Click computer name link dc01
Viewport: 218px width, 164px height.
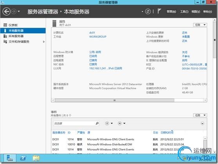[92, 32]
